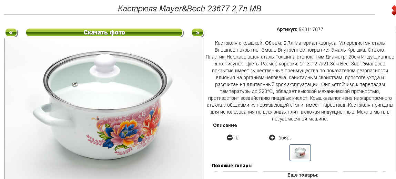The width and height of the screenshot is (396, 179).
Task: Click the price 556р.
Action: (285, 138)
